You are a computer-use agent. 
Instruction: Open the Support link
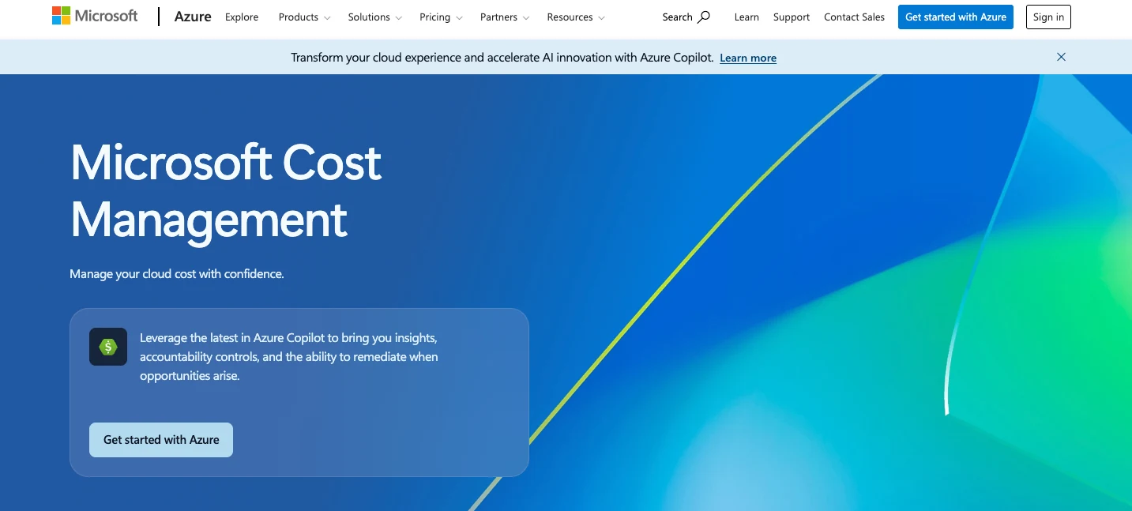pyautogui.click(x=792, y=17)
